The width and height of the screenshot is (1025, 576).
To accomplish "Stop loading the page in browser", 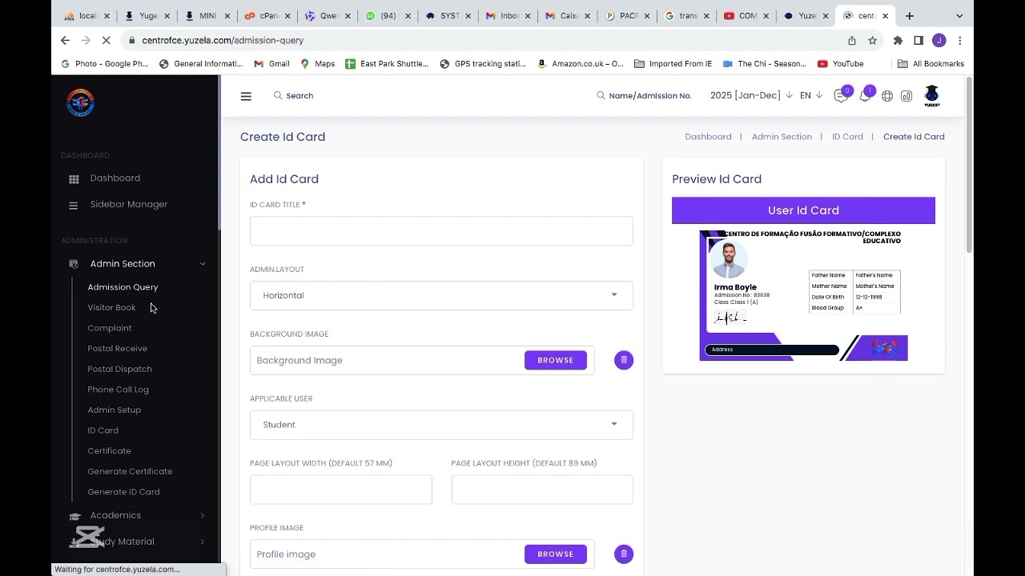I will pyautogui.click(x=107, y=40).
